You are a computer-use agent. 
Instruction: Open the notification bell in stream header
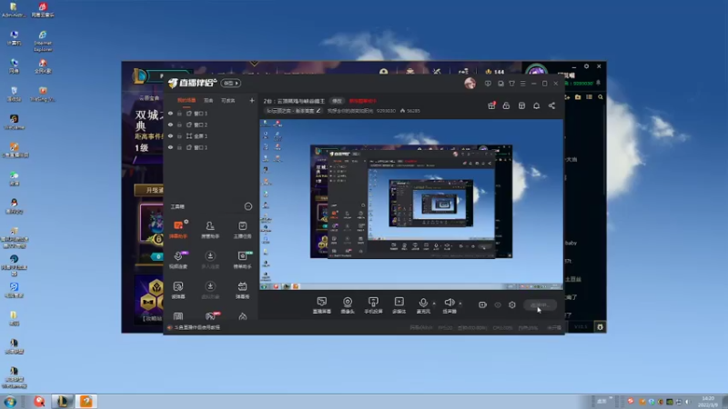536,105
